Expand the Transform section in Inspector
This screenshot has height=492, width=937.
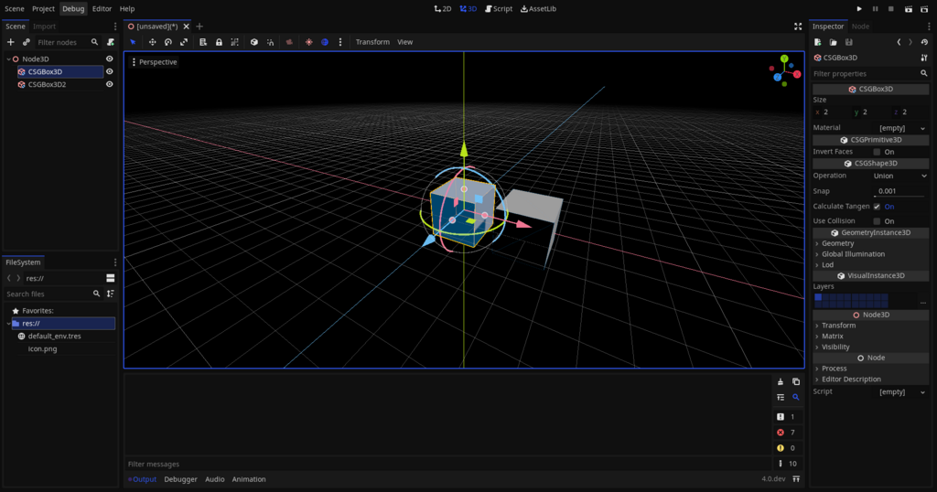click(838, 326)
